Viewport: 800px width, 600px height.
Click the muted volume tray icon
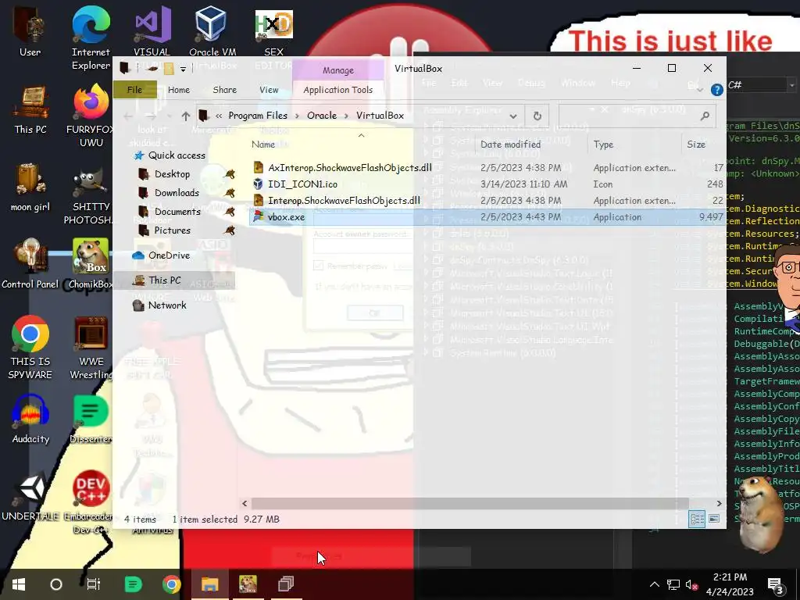692,584
